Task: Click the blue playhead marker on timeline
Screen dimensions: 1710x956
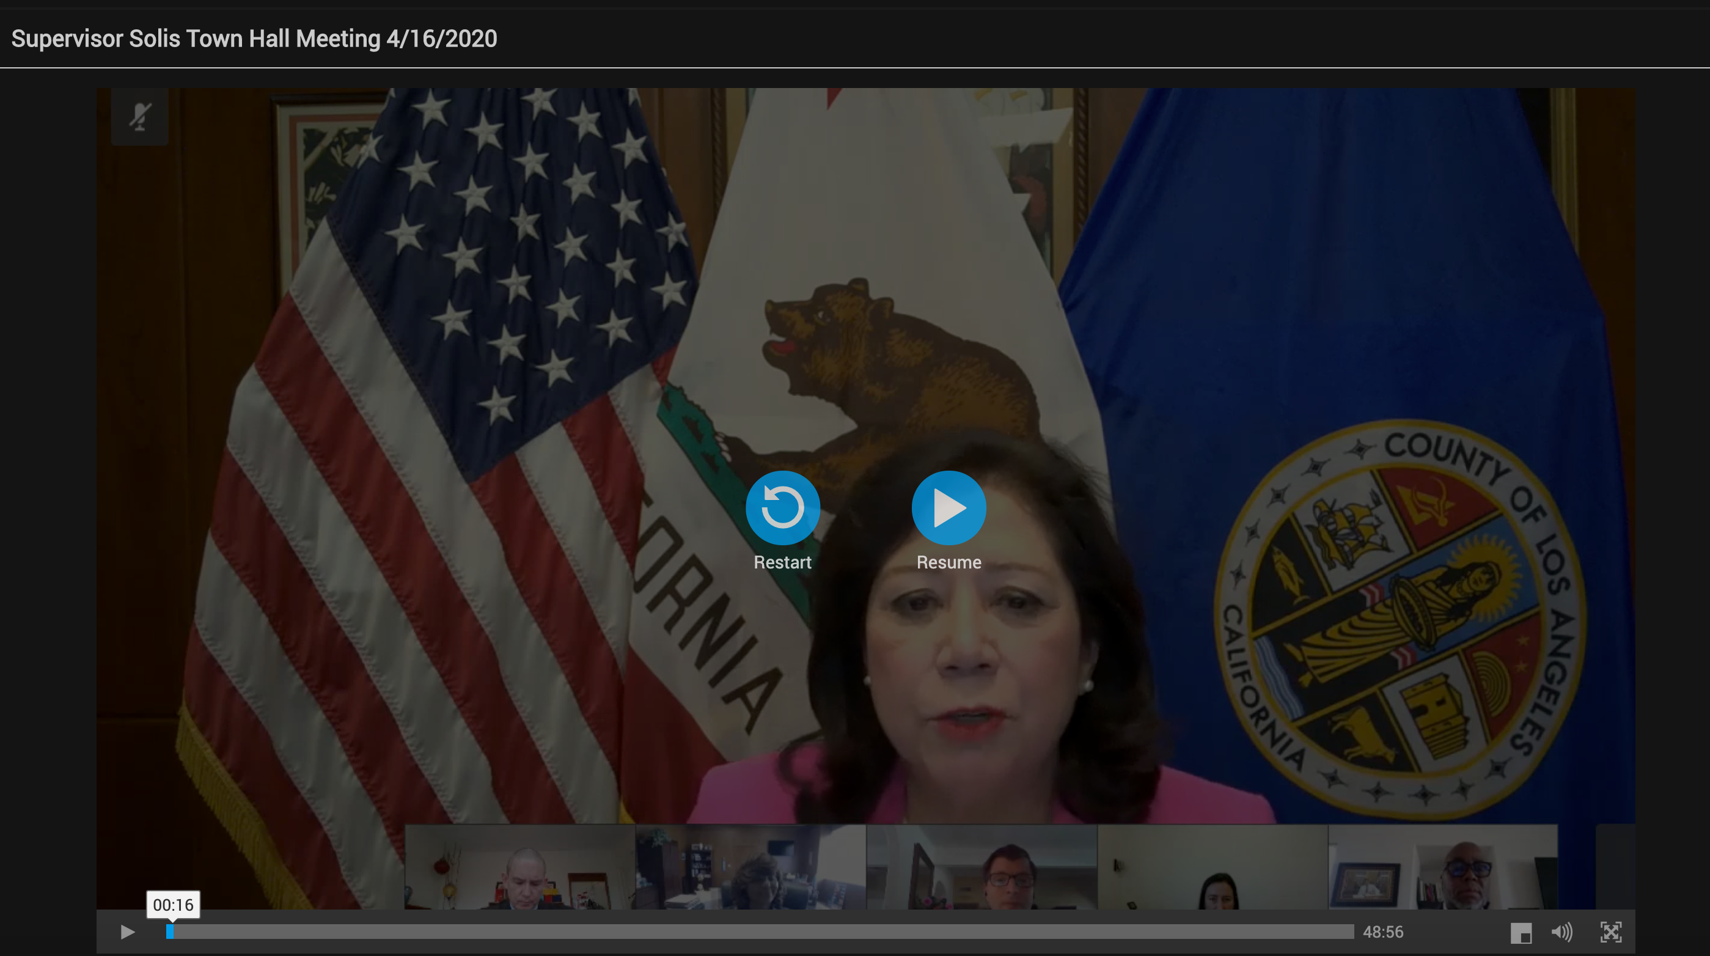Action: pyautogui.click(x=170, y=932)
